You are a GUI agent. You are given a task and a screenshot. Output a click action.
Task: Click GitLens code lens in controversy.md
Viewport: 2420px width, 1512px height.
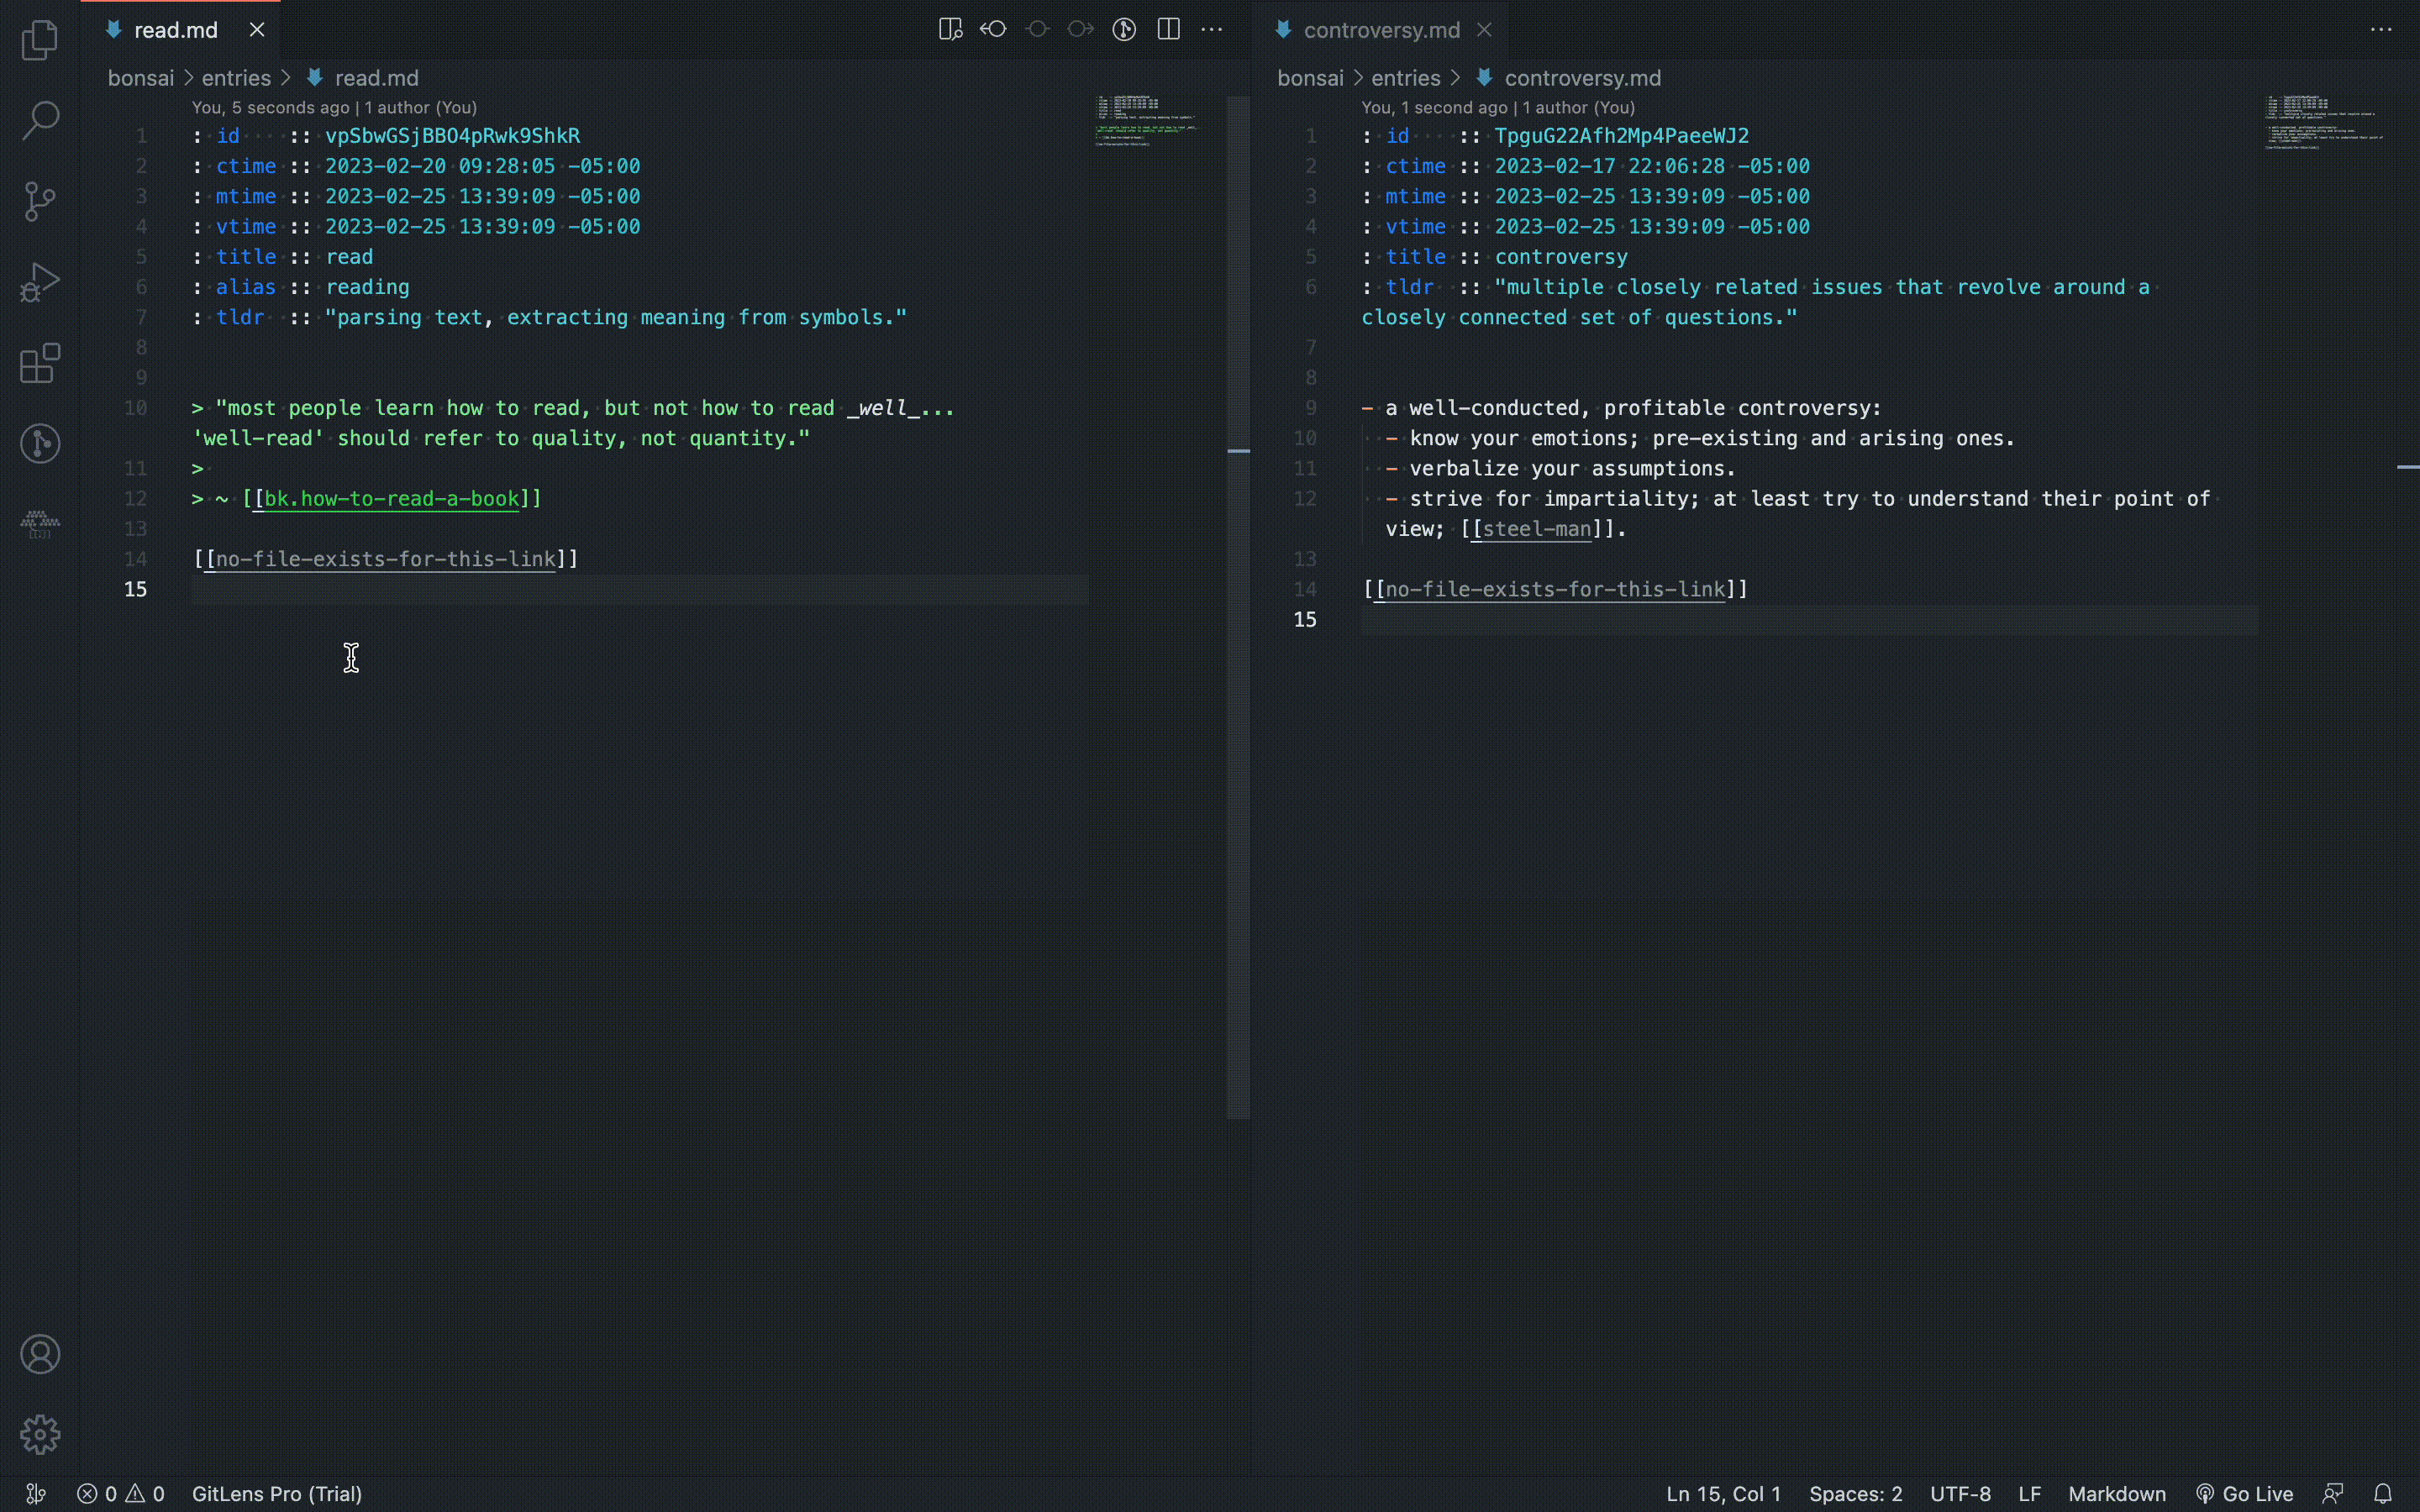(1498, 107)
